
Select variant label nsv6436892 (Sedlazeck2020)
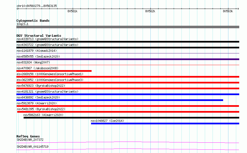pyautogui.click(x=38, y=97)
